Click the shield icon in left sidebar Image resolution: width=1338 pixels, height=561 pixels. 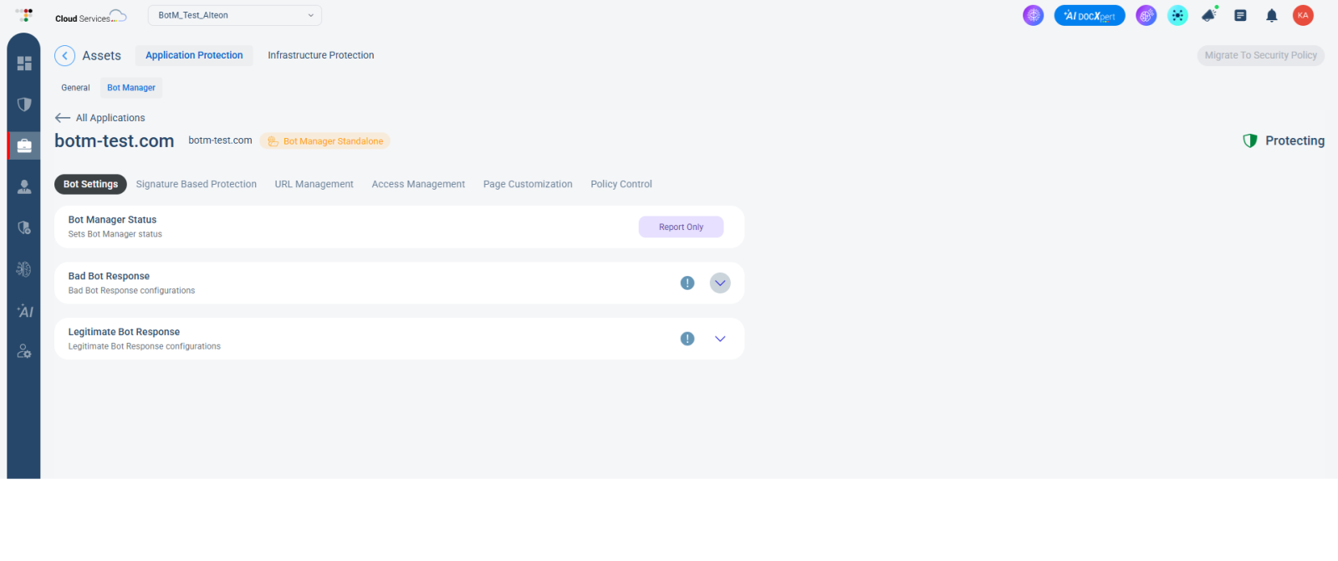[24, 105]
